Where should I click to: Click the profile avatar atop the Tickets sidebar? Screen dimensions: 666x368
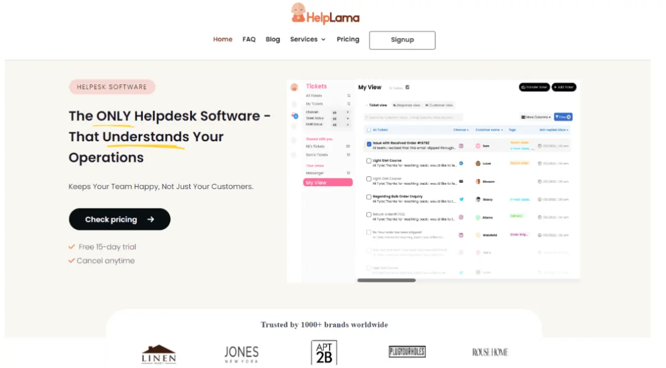294,87
